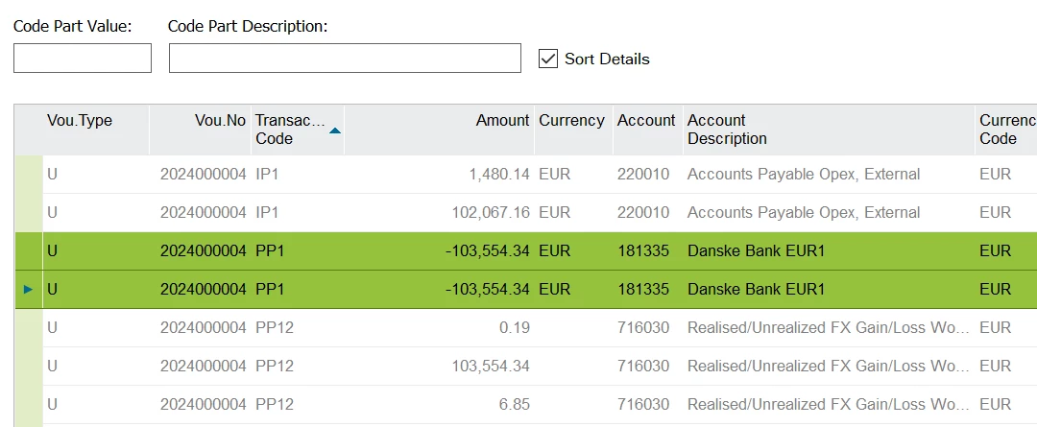Click the Amount column header
Image resolution: width=1037 pixels, height=427 pixels.
pos(502,121)
